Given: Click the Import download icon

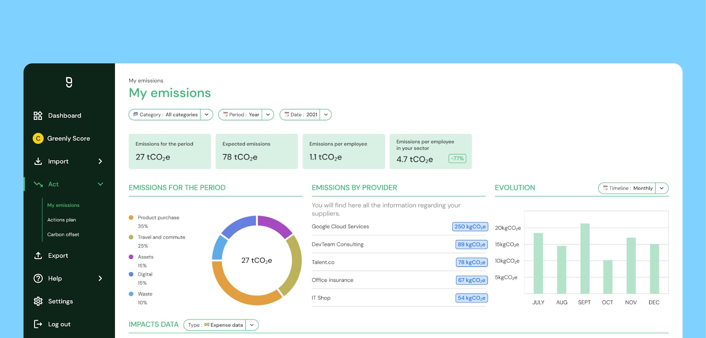Looking at the screenshot, I should pos(38,161).
